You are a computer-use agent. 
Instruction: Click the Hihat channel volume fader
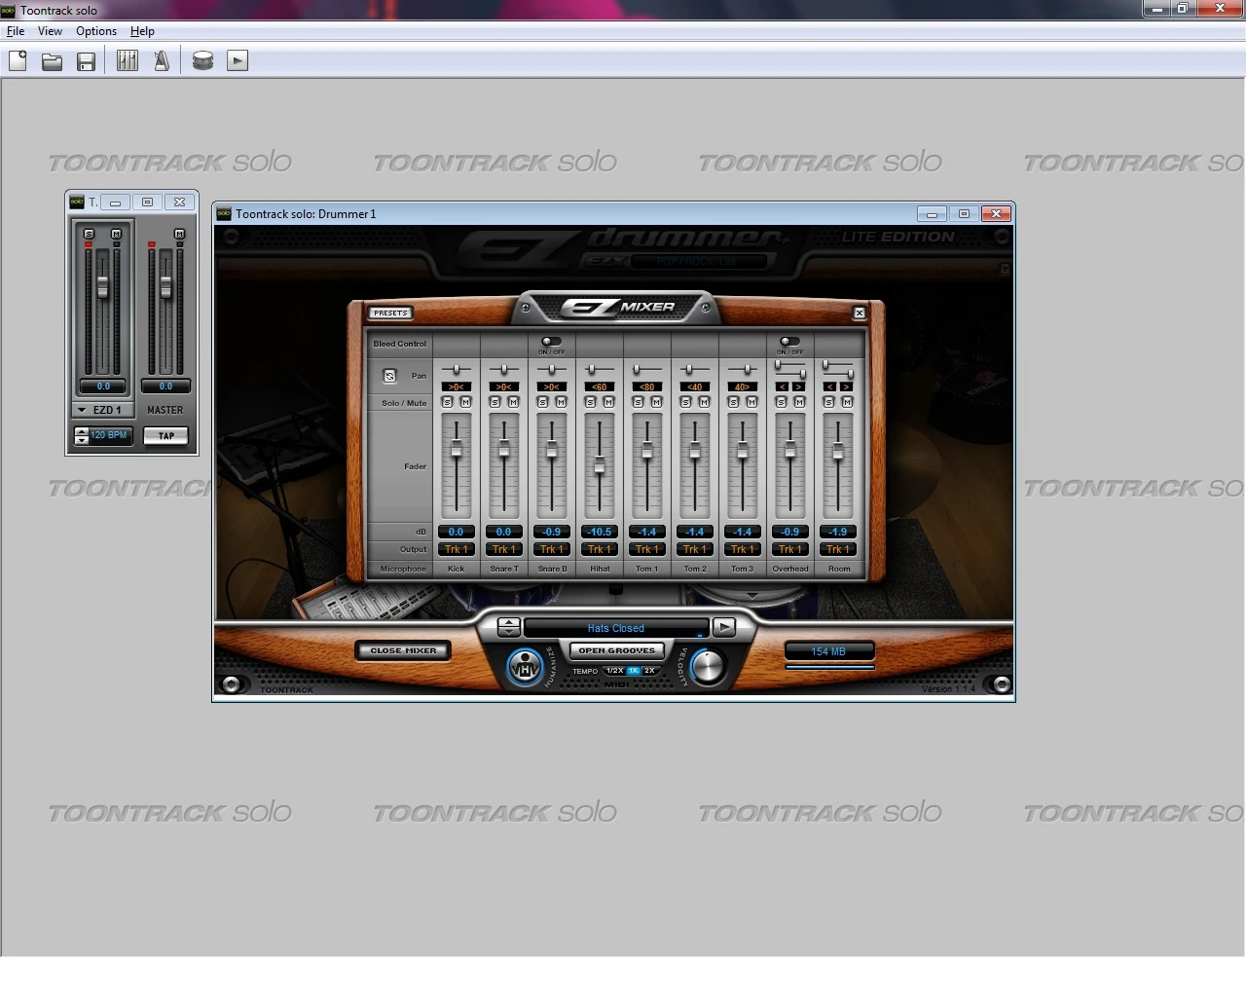[599, 466]
